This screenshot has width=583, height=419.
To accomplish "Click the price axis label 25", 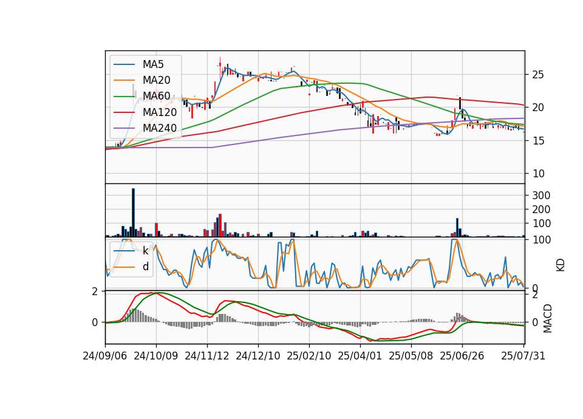I will (x=537, y=75).
